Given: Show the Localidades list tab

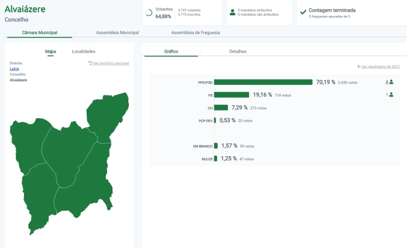Looking at the screenshot, I should coord(83,51).
